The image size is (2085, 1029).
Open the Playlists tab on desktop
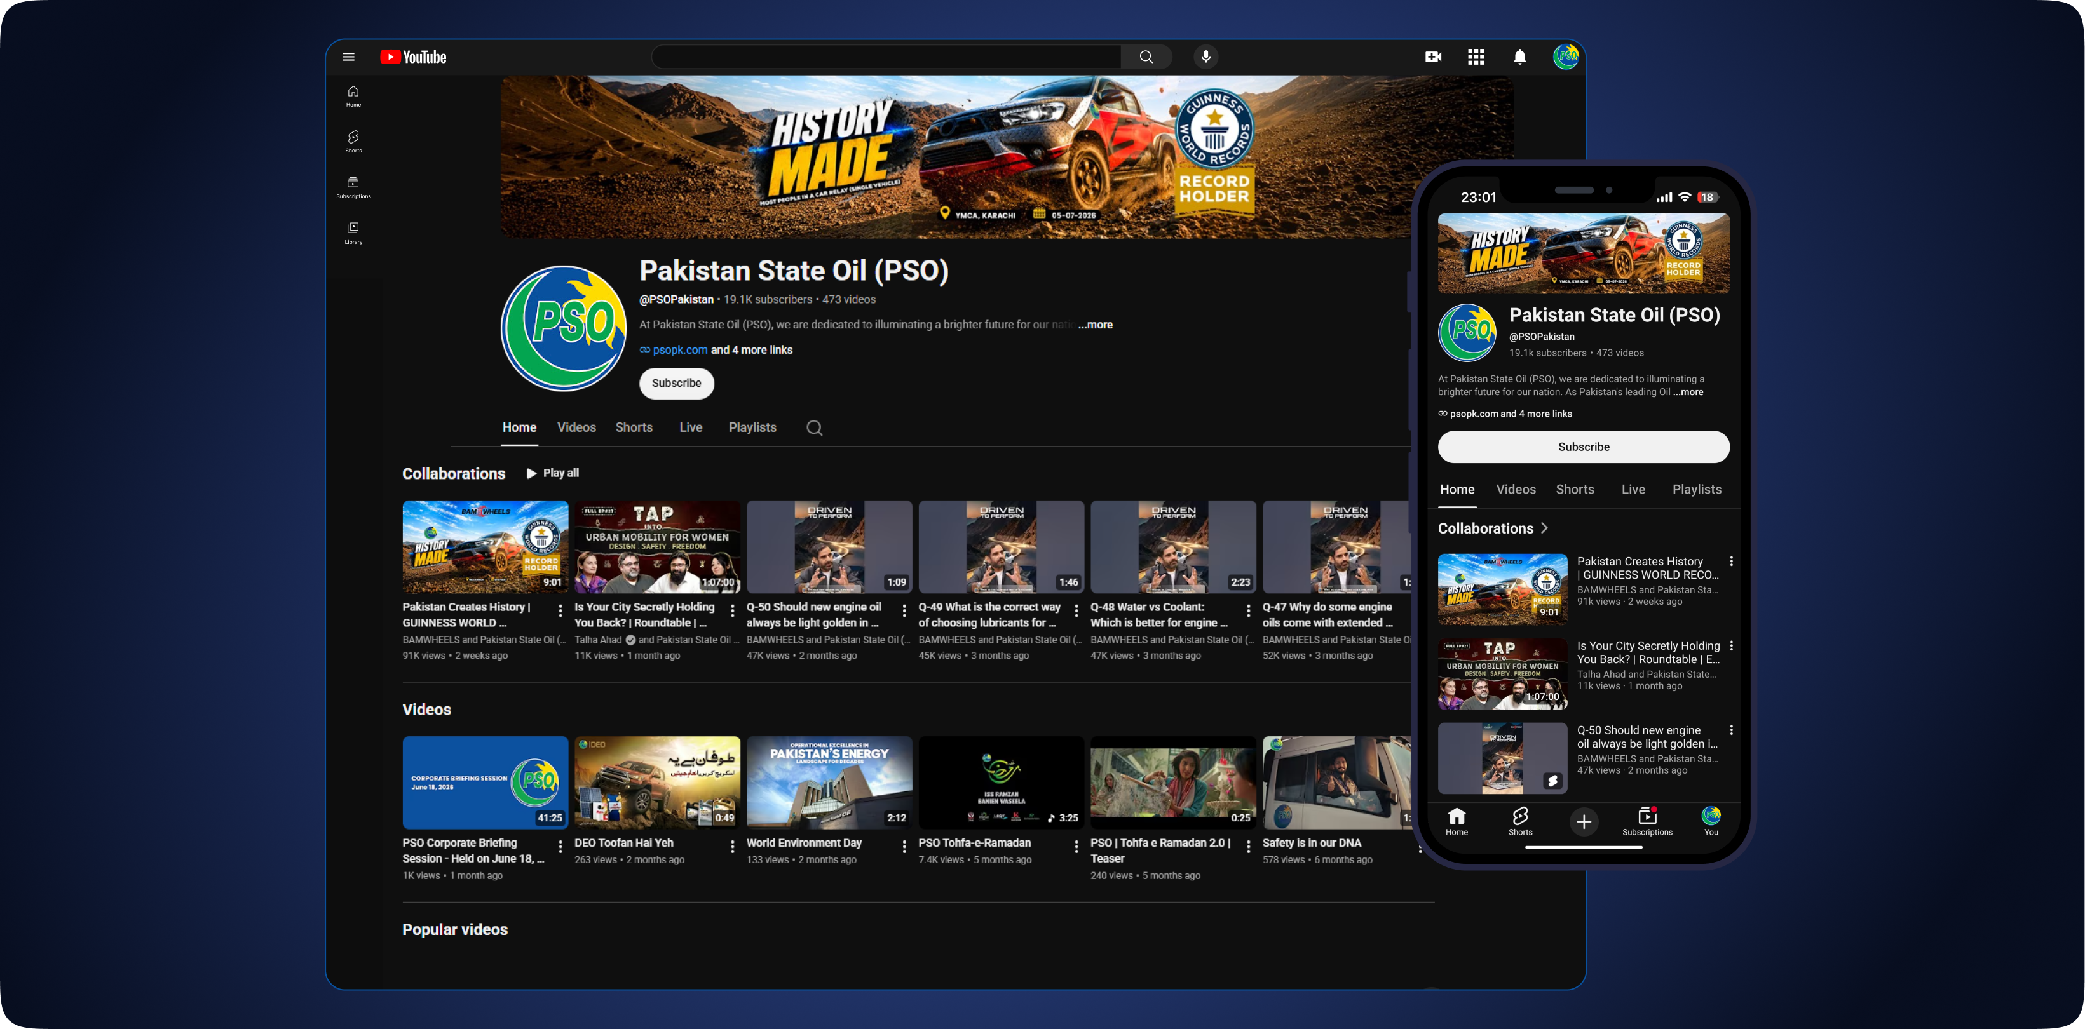(752, 428)
